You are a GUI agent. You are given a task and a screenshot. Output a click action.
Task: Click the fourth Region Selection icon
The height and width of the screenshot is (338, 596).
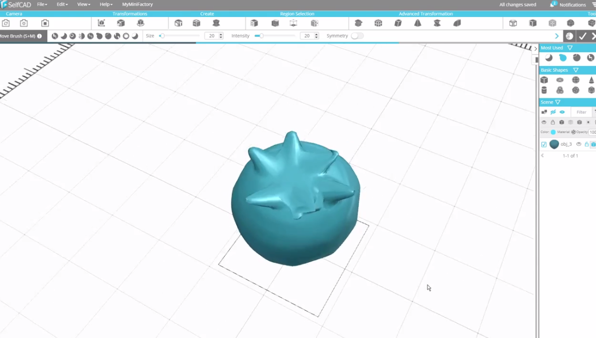pos(315,23)
